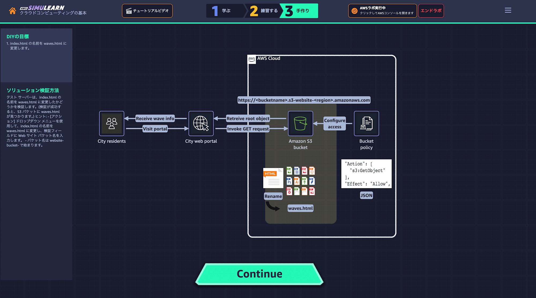This screenshot has height=298, width=536.
Task: Open the チュートリアルビデオ tutorial video
Action: 147,11
